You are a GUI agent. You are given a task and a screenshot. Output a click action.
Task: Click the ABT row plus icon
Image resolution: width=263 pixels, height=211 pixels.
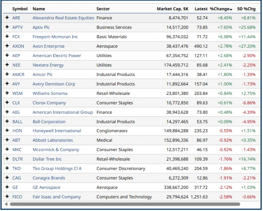tap(7, 140)
